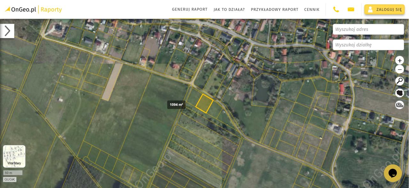The width and height of the screenshot is (409, 188).
Task: Click the email envelope icon
Action: tap(351, 10)
